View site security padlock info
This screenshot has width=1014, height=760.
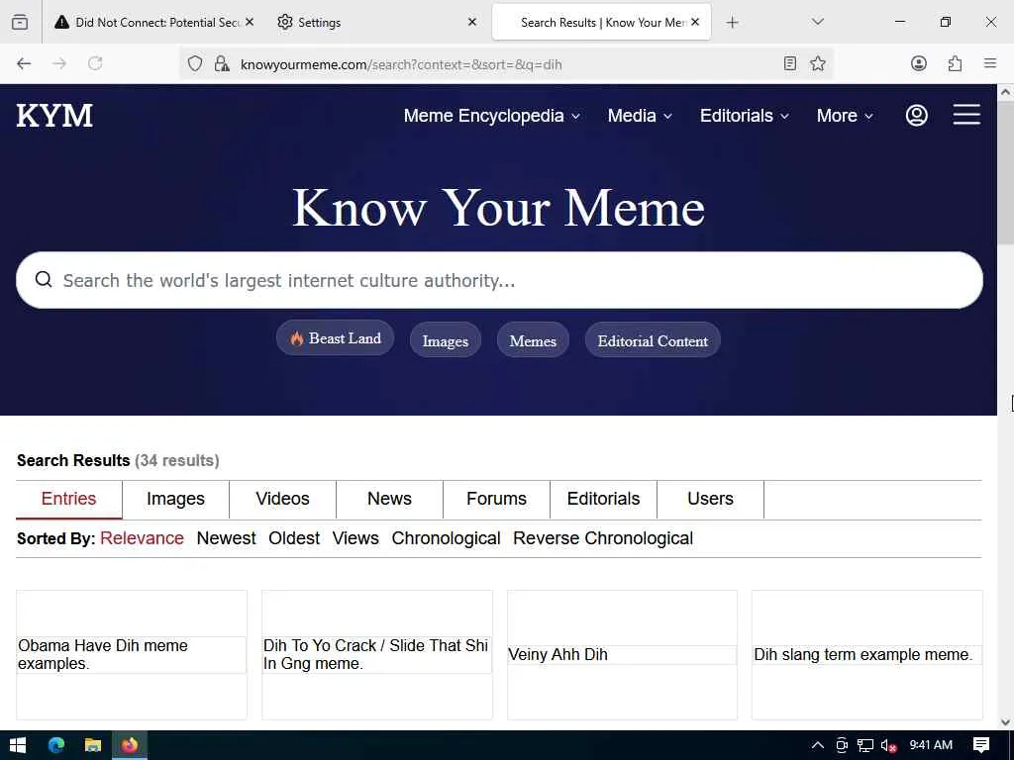[222, 63]
